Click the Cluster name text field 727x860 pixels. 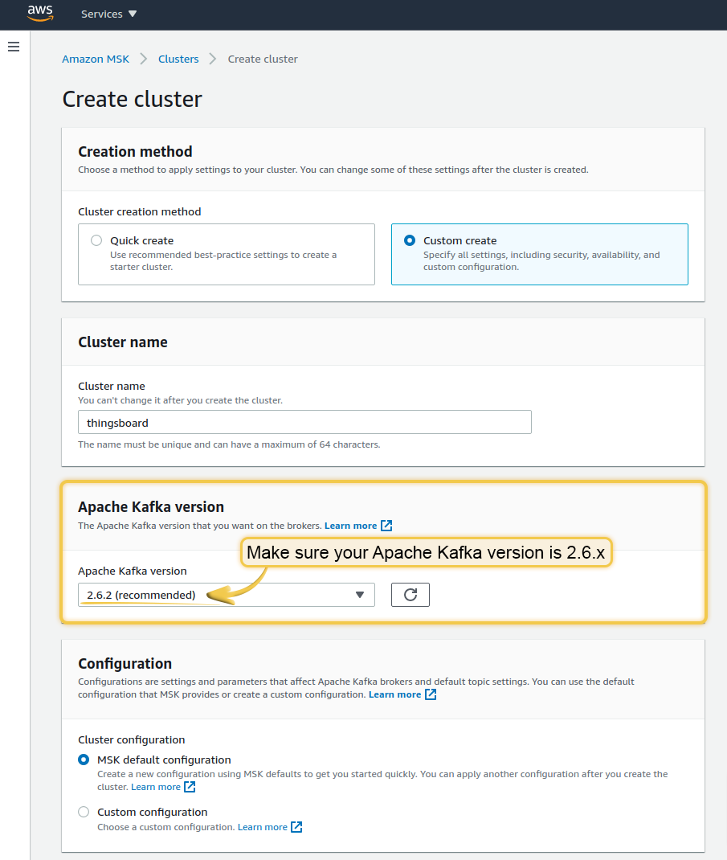(304, 422)
